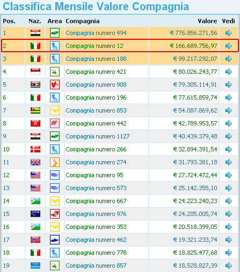The width and height of the screenshot is (240, 272).
Task: Select the dark blue area icon in row 17
Action: pos(55,240)
